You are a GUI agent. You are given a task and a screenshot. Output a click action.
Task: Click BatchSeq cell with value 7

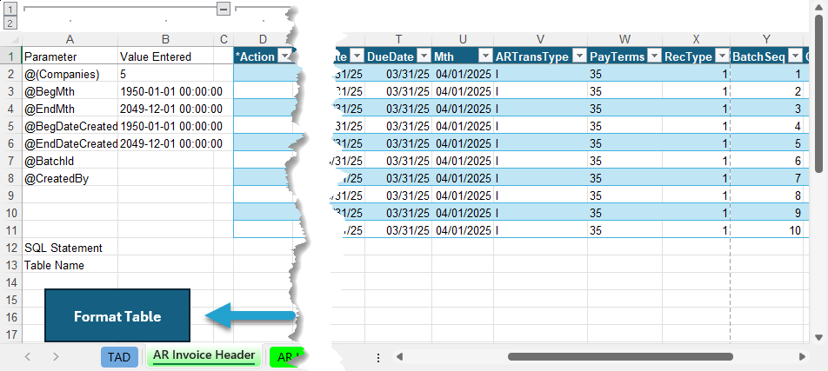pos(766,178)
